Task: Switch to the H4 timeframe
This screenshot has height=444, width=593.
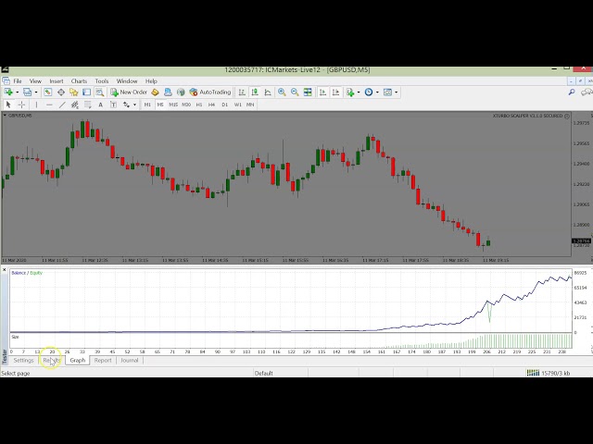Action: click(211, 105)
